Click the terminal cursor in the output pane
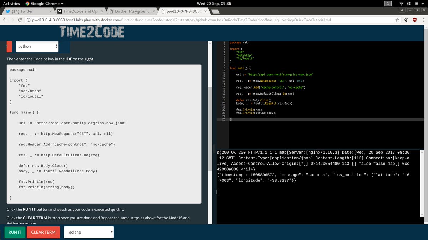Screen dimensions: 428x240 click(x=218, y=192)
